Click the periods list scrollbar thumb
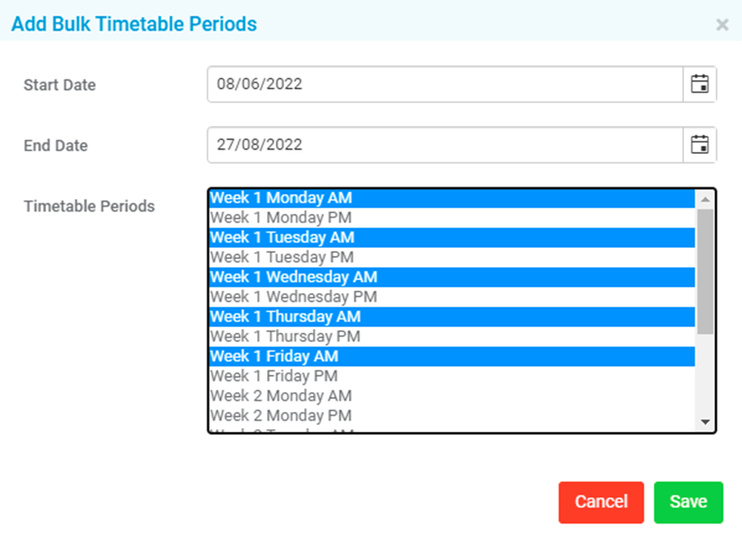 pos(705,272)
